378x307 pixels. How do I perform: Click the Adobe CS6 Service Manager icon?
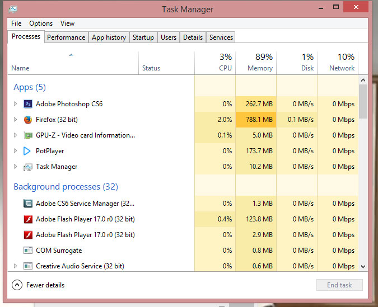tap(28, 204)
